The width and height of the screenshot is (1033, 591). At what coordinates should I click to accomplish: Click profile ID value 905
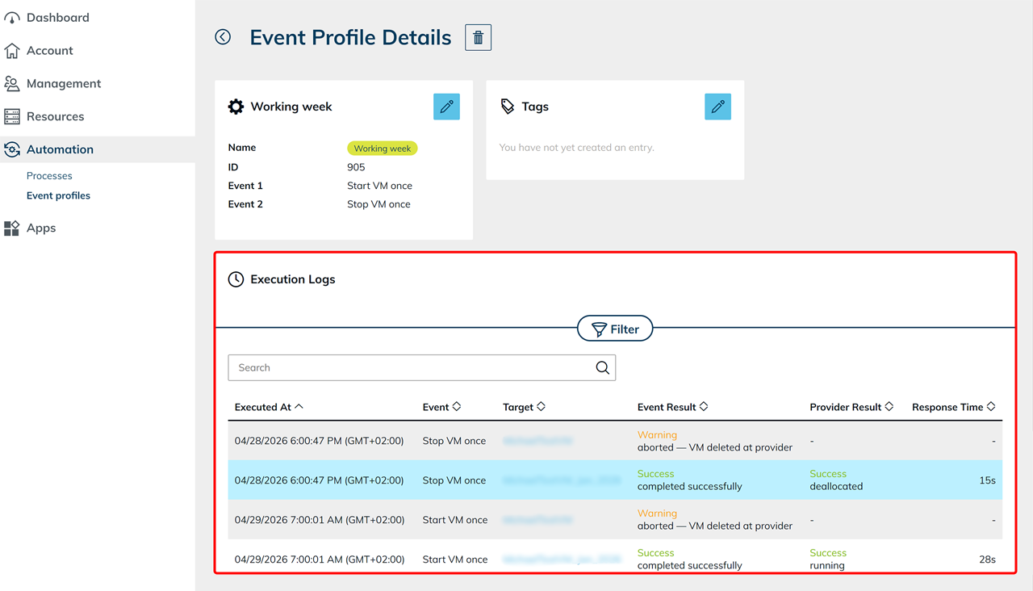[x=356, y=167]
